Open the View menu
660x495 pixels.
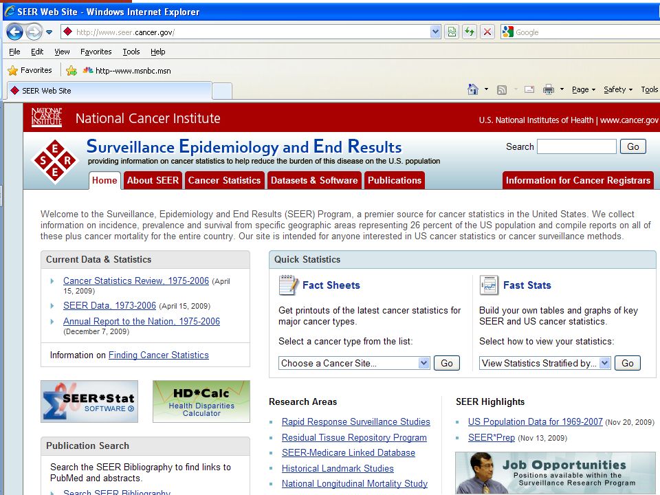(62, 52)
